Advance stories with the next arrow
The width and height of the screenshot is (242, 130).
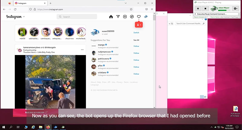click(x=81, y=33)
